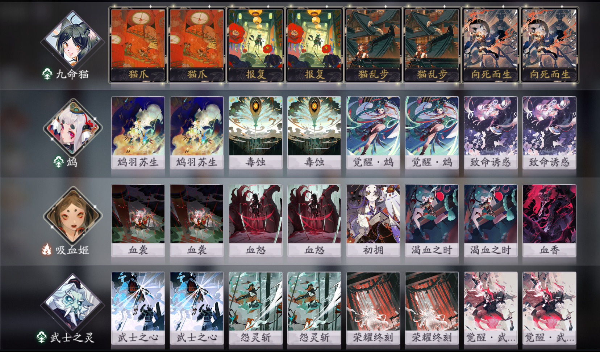
Task: Open the first 渴血之时 card
Action: click(x=432, y=221)
